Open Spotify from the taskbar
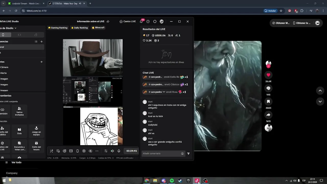Viewport: 327px width, 184px height. point(172,181)
